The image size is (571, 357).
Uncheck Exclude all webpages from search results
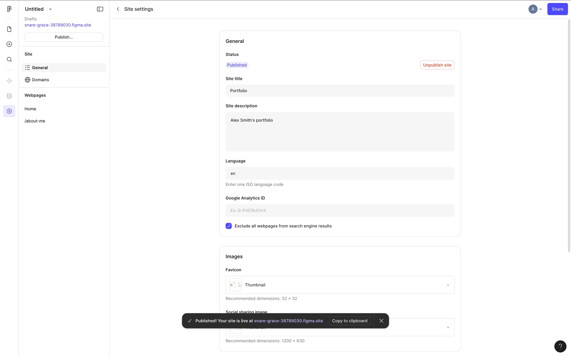pyautogui.click(x=228, y=226)
